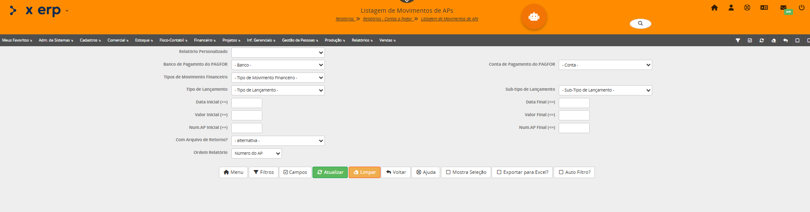Open the orange robot assistant button
810x212 pixels.
pos(534,17)
